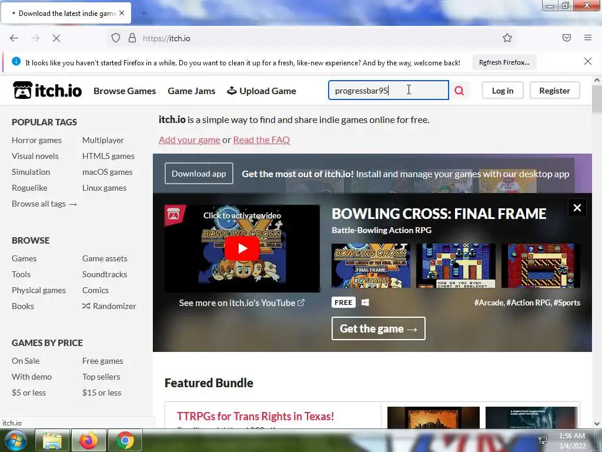
Task: Open the Bowling Cross title screenshot thumbnail
Action: (x=371, y=265)
